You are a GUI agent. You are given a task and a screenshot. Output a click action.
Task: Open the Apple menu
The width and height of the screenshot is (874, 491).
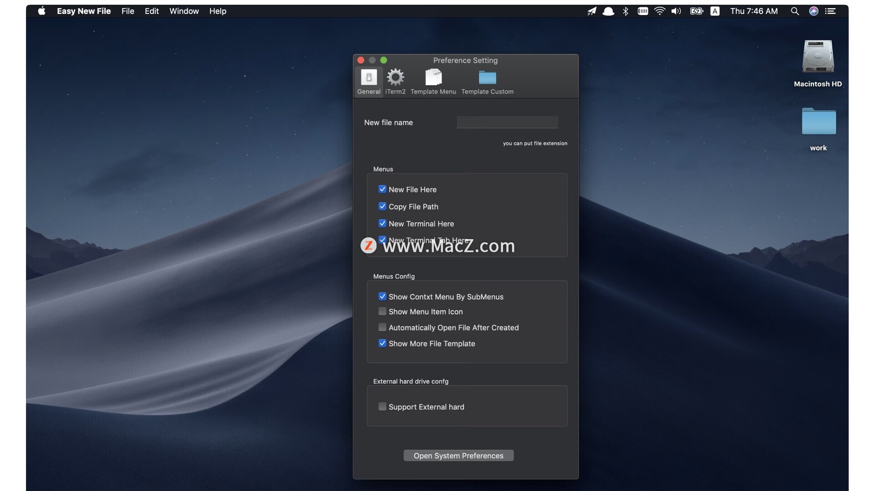coord(41,11)
